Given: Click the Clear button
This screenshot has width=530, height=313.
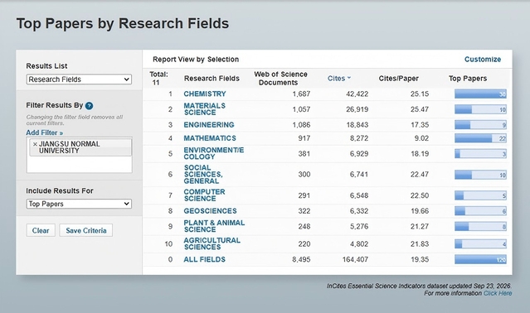Looking at the screenshot, I should click(41, 230).
